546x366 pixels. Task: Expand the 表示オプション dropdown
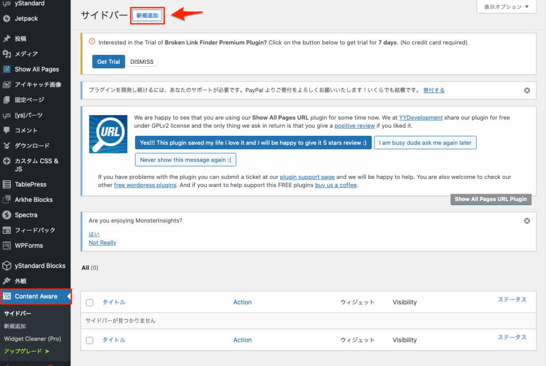point(507,6)
